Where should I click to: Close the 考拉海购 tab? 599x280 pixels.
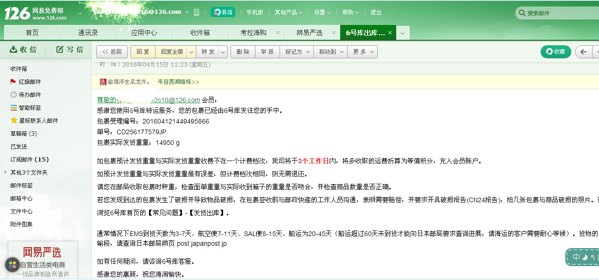(278, 33)
